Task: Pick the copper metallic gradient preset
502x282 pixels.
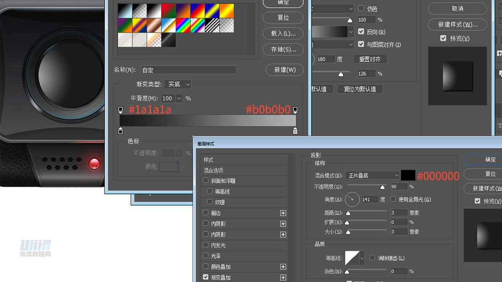Action: pyautogui.click(x=154, y=25)
